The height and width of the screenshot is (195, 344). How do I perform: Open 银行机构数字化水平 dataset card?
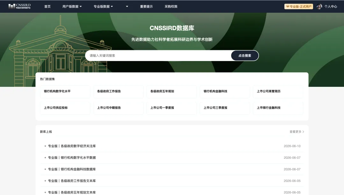point(65,91)
